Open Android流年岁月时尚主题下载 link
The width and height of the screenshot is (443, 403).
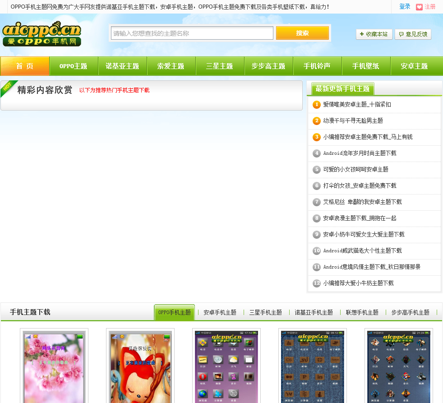(360, 153)
